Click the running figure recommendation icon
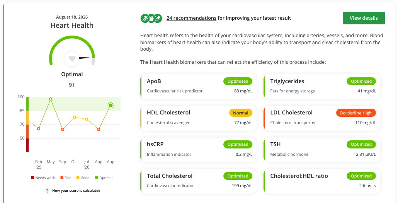The image size is (398, 203). 145,18
